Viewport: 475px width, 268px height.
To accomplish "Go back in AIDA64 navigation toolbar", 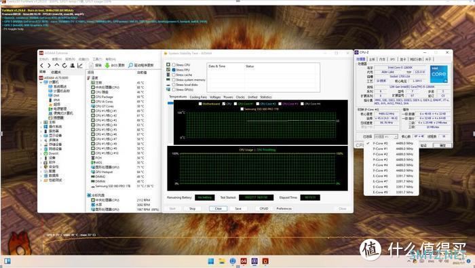I will point(42,65).
